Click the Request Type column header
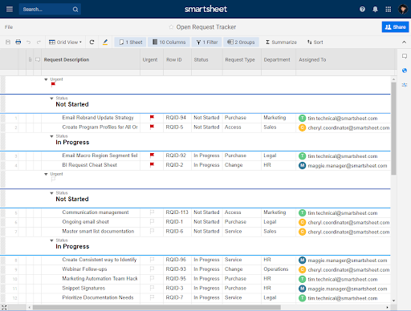Screen dimensions: 411x311 click(x=240, y=59)
